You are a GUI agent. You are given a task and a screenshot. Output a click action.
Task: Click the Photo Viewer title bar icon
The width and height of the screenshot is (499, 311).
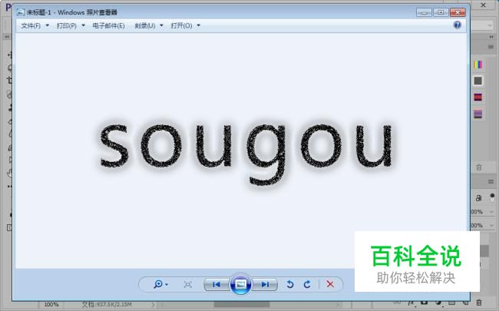21,12
